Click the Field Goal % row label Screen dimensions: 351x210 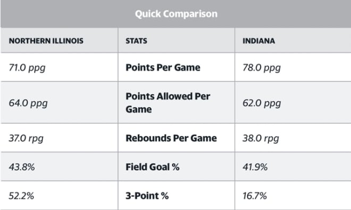(153, 167)
